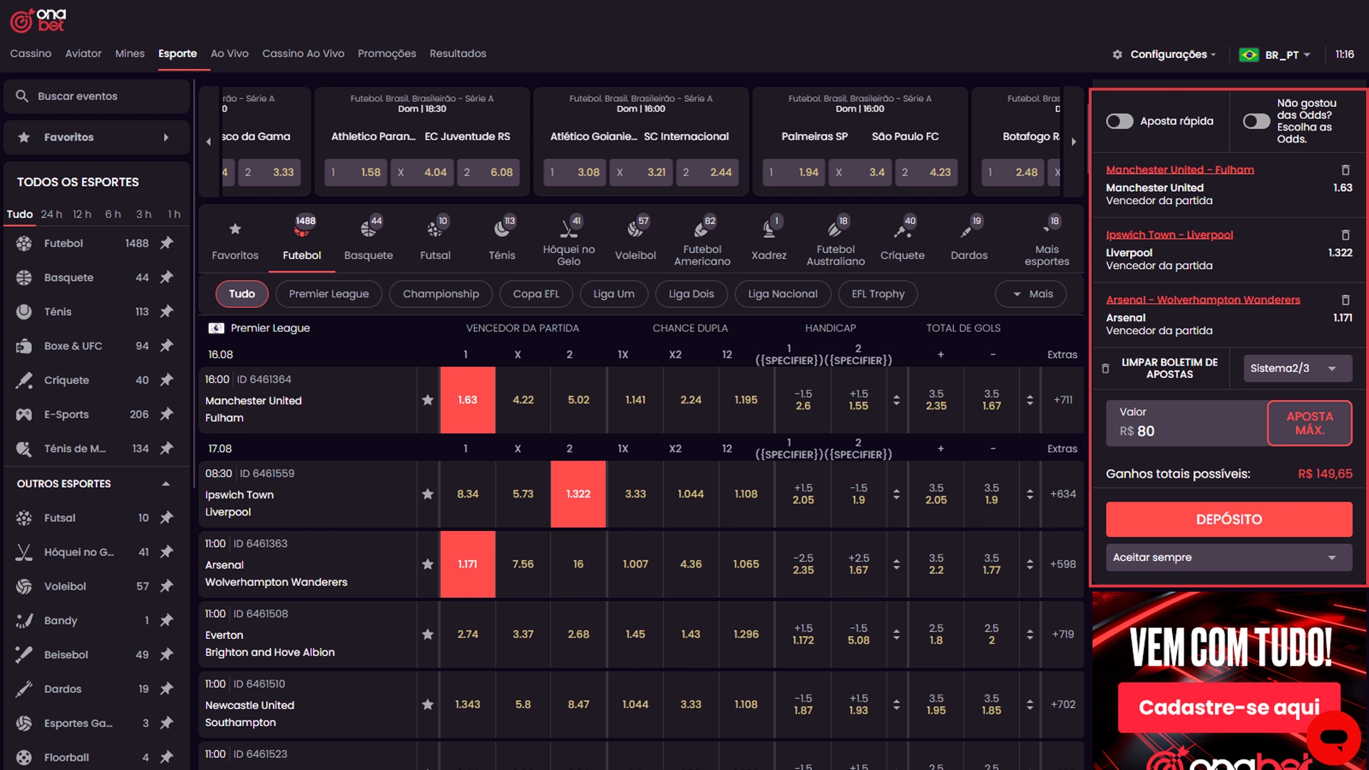Select the Basquete sport icon tab
Screen dimensions: 1369x770
(369, 239)
